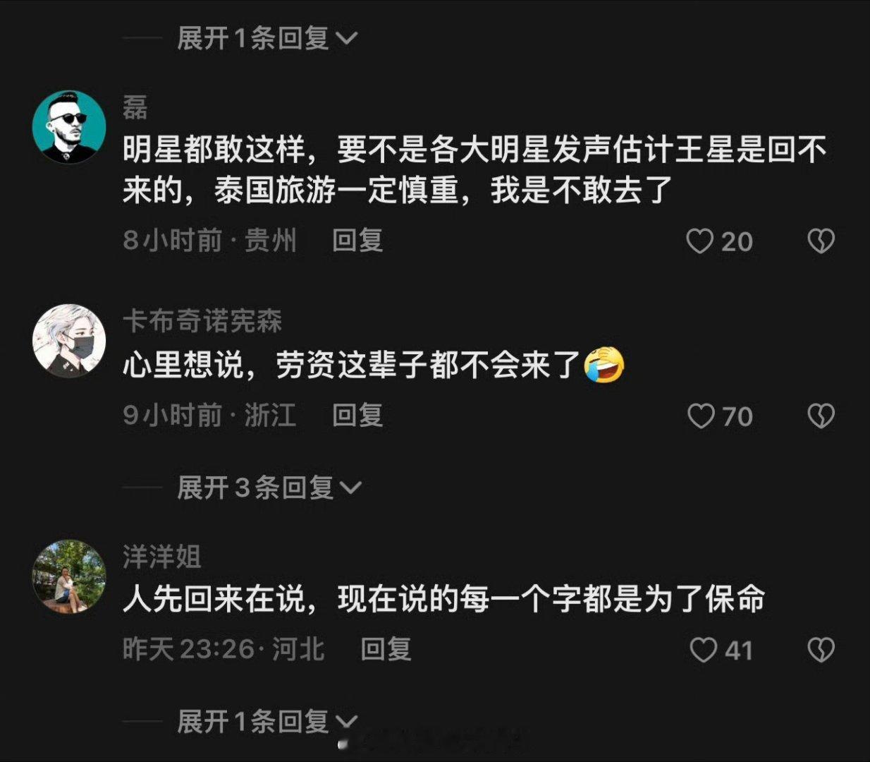Screen dimensions: 870x762
Task: Dislike 洋洋姐's comment via broken heart
Action: (x=821, y=650)
